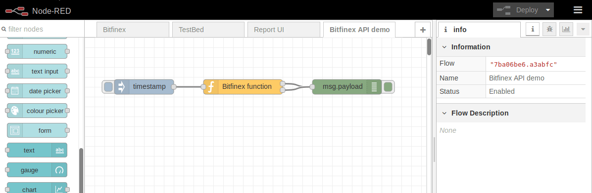
Task: Show the info sidebar tab icon
Action: [x=532, y=29]
